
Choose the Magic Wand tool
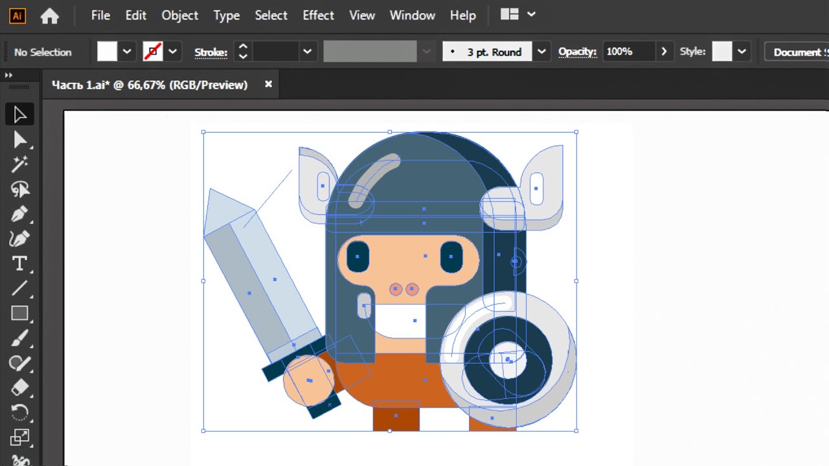pyautogui.click(x=19, y=164)
